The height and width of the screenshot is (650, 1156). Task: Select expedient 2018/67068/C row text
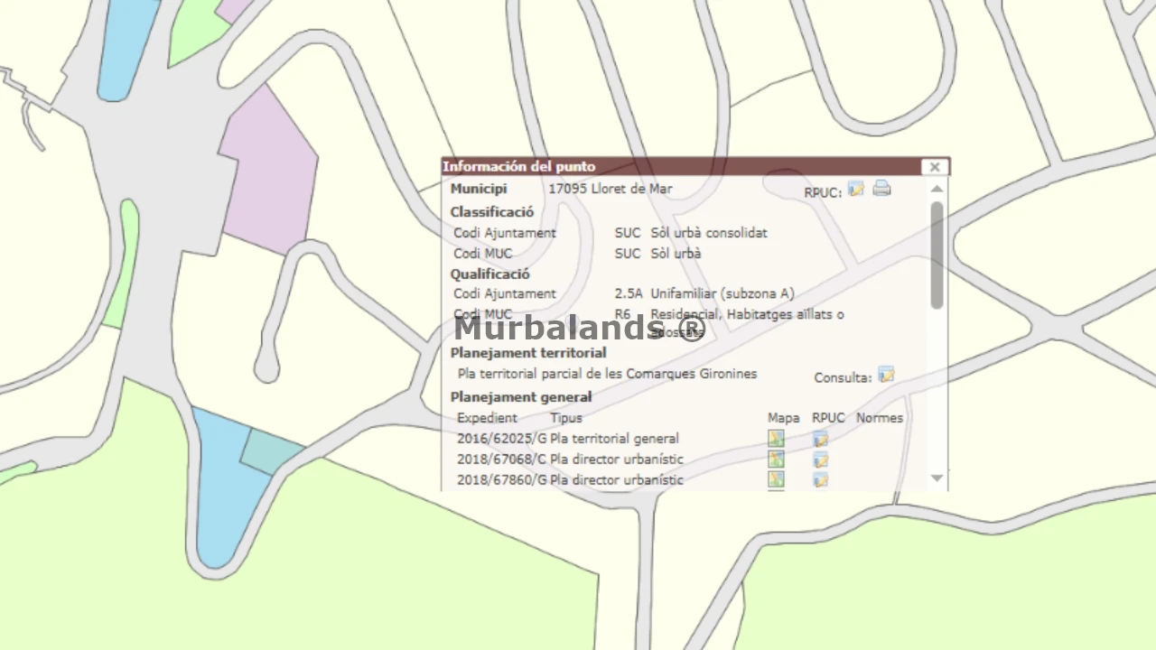[x=570, y=460]
